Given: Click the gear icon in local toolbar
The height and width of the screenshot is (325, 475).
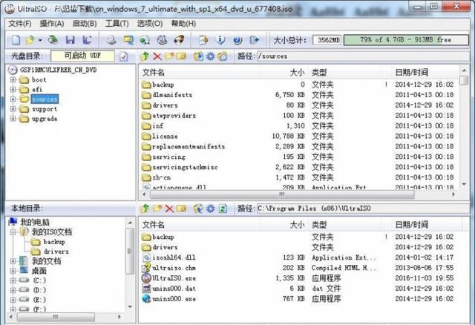Looking at the screenshot, I should coord(210,209).
